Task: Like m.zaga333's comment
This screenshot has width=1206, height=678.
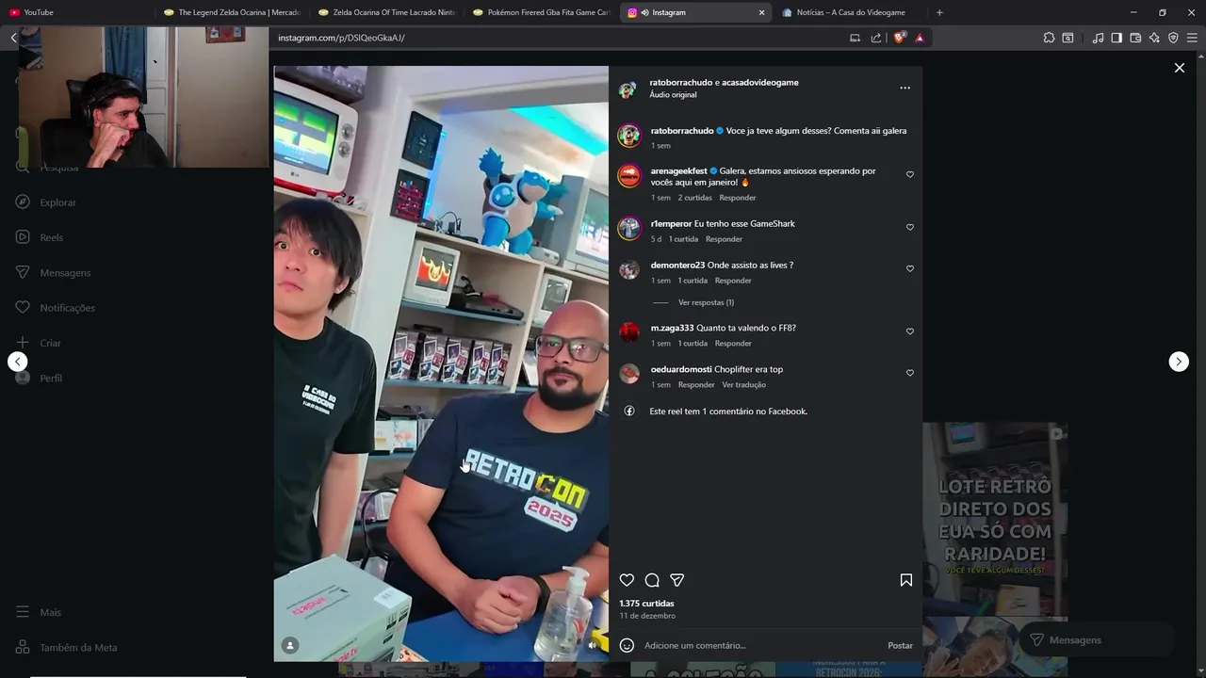Action: coord(910,331)
